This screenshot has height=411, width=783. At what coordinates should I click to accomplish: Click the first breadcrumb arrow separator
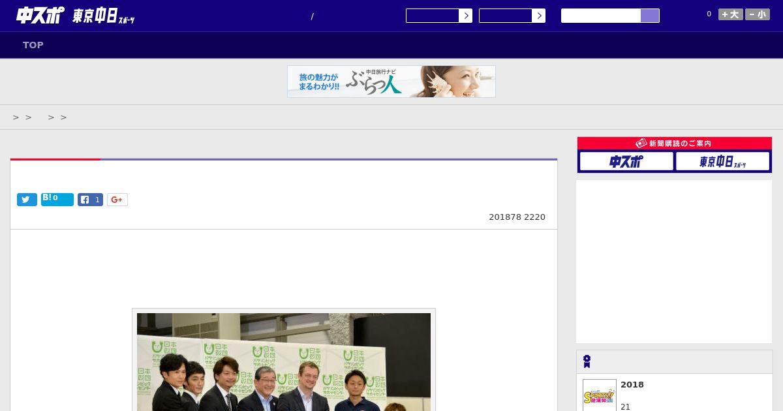pyautogui.click(x=16, y=117)
